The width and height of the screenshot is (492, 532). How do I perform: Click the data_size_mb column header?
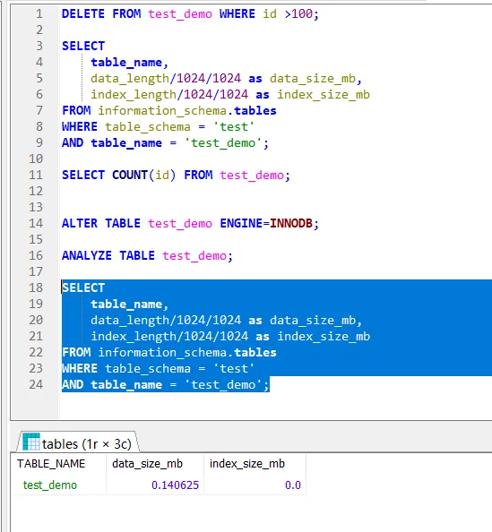(147, 463)
